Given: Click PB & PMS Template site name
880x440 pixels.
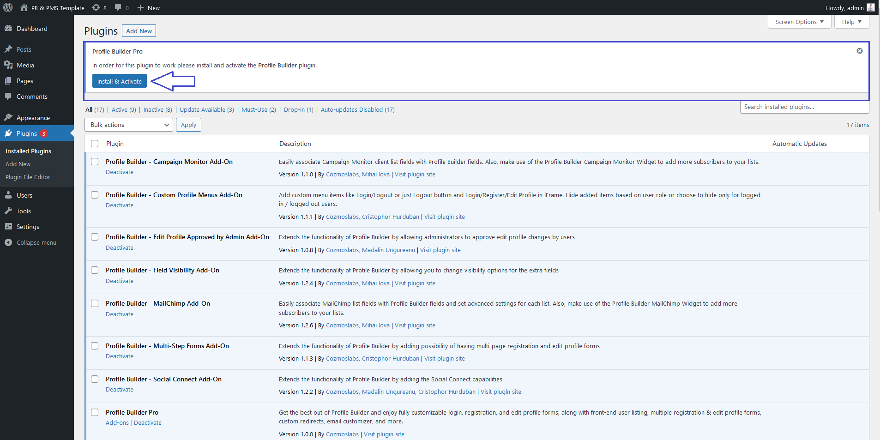Looking at the screenshot, I should (x=58, y=8).
